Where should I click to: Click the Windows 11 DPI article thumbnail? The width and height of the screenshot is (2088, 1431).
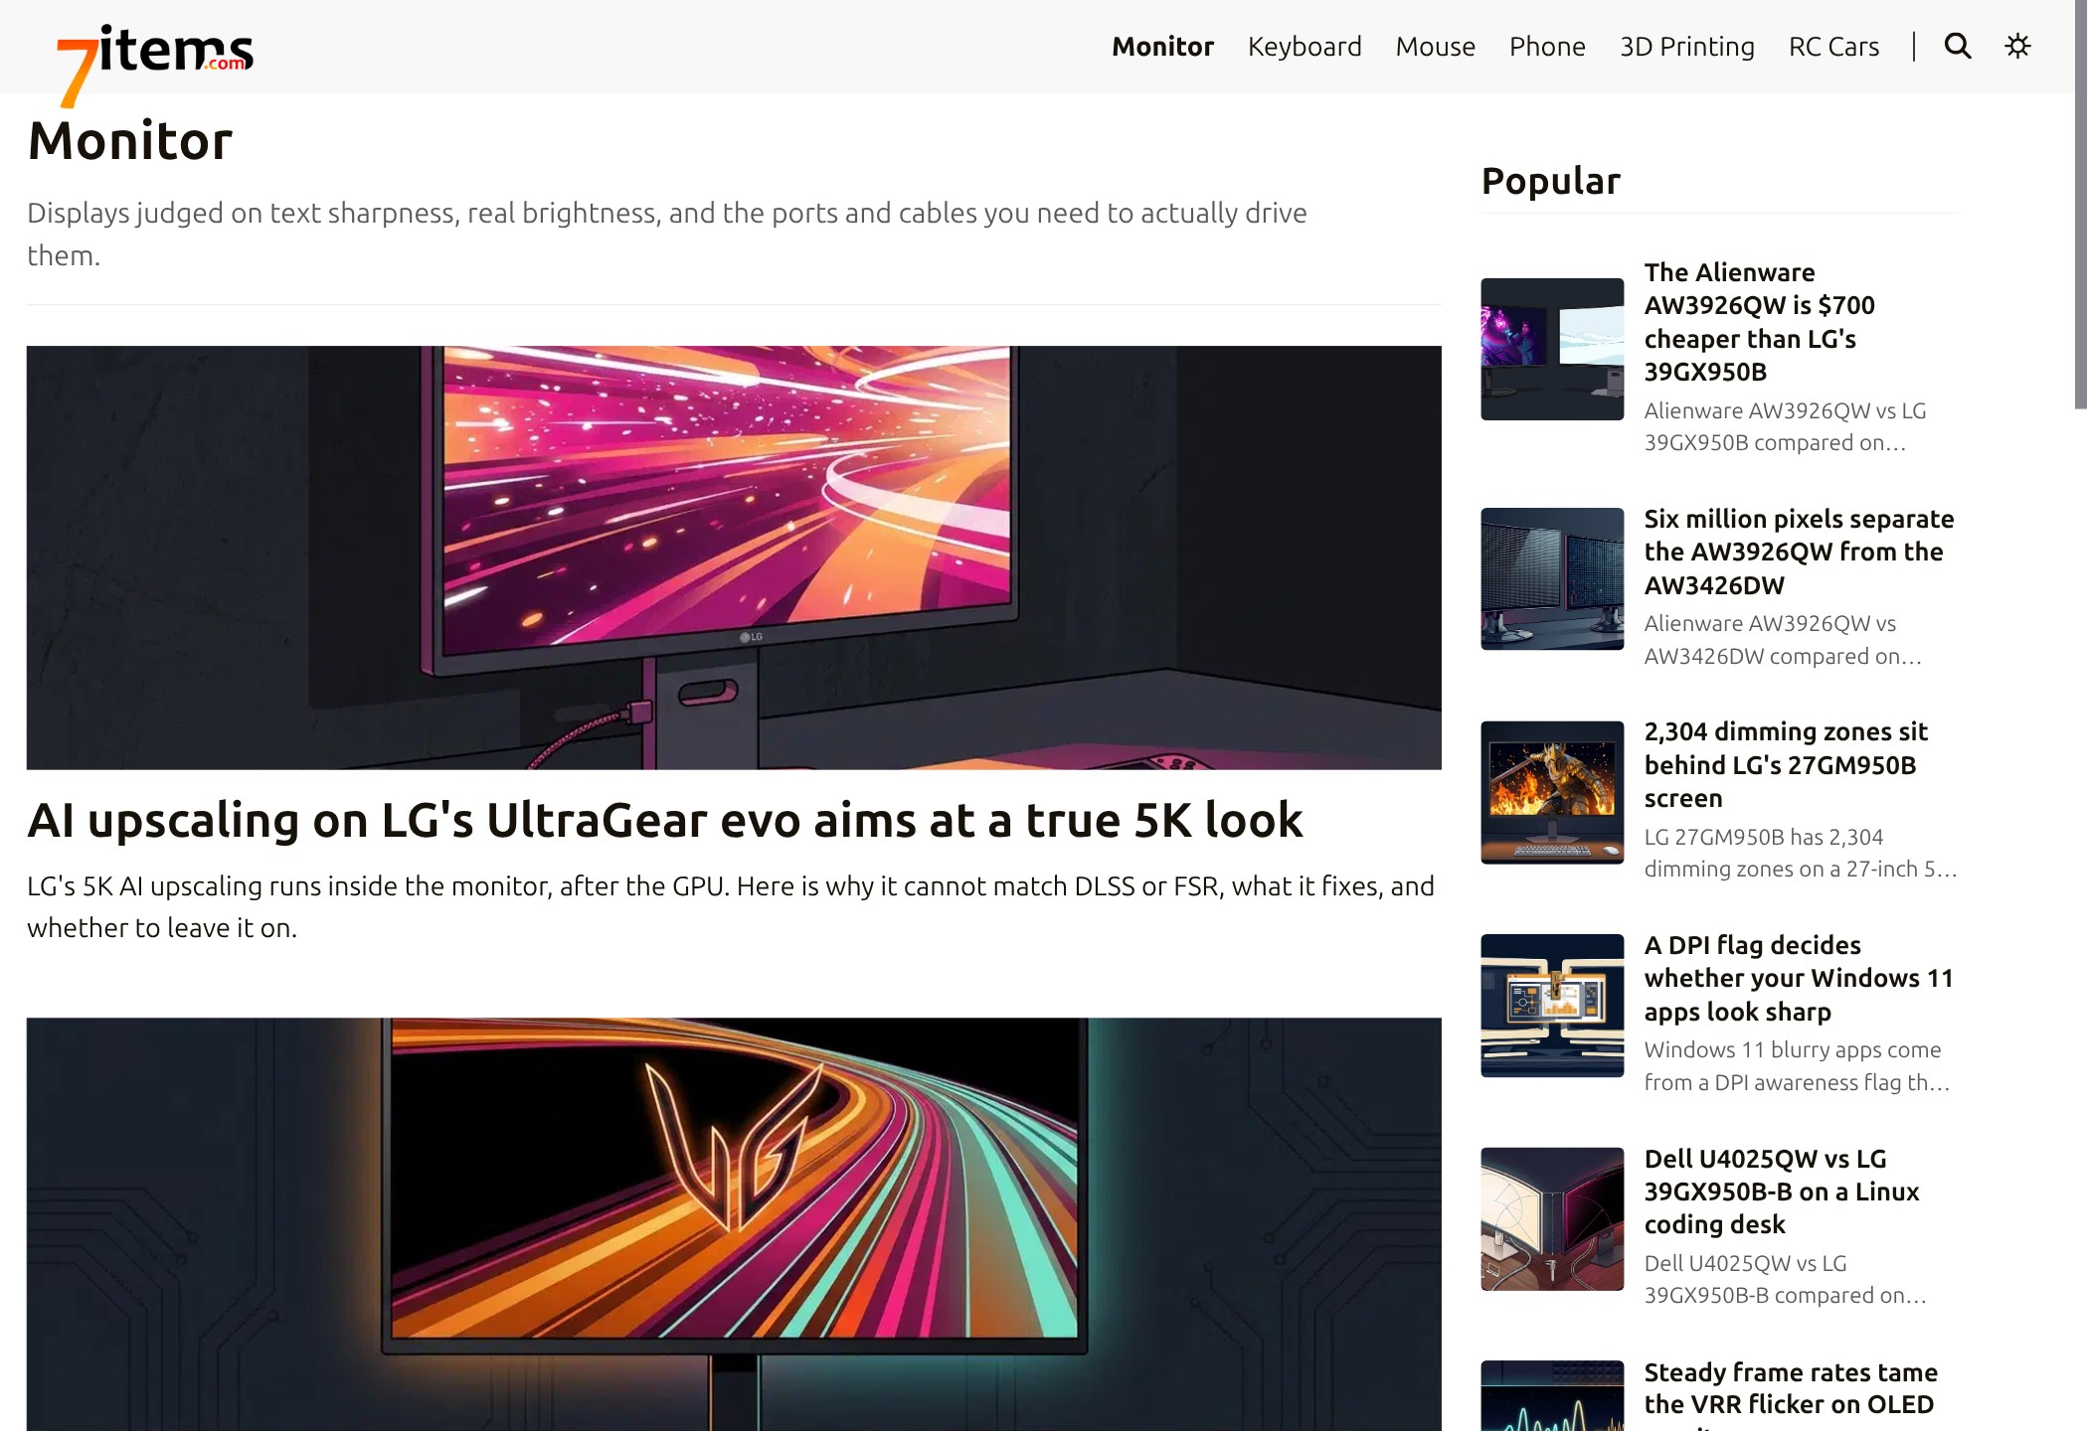click(1552, 1006)
